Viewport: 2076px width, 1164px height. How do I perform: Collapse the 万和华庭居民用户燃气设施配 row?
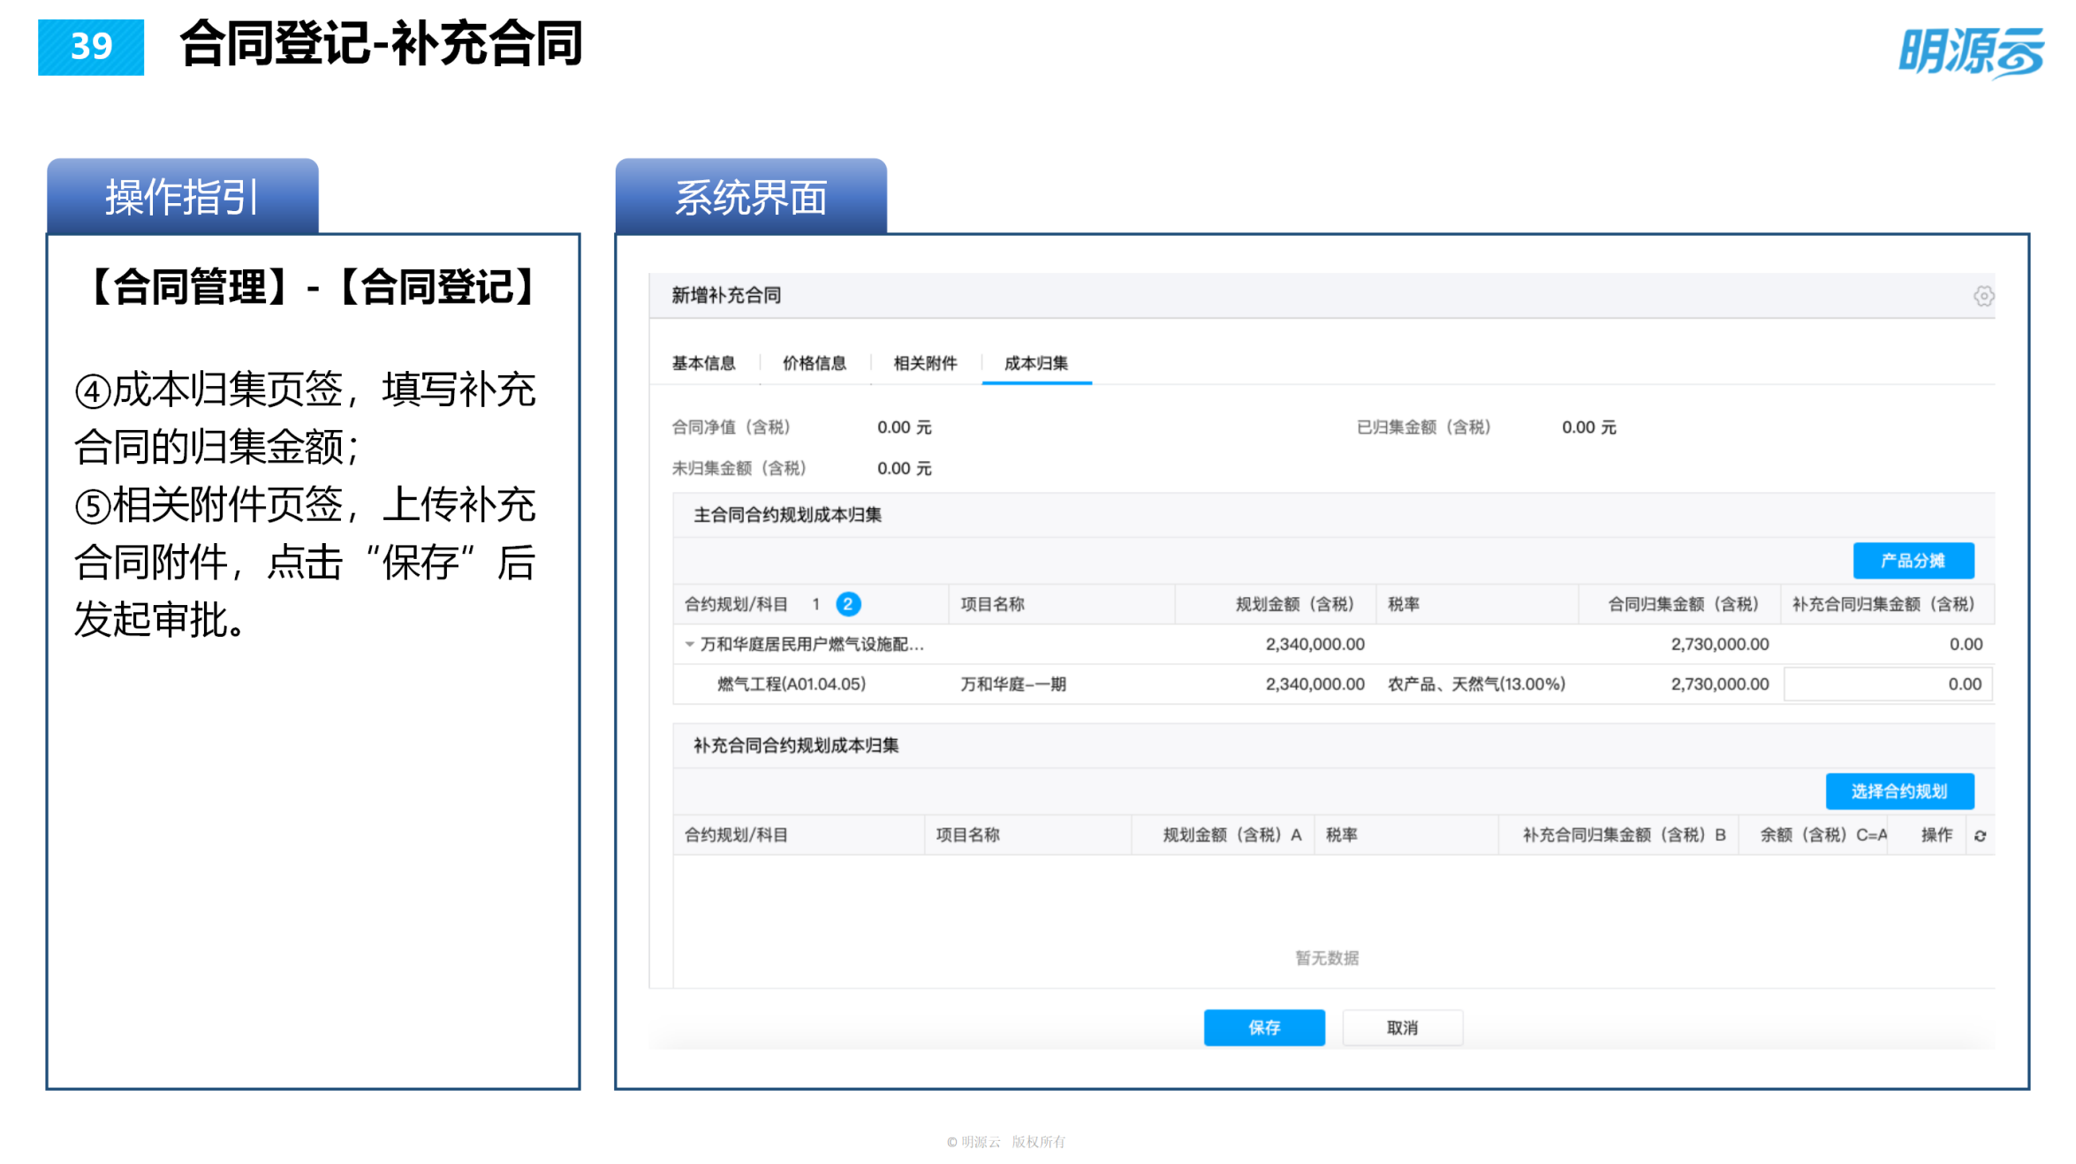pyautogui.click(x=689, y=644)
